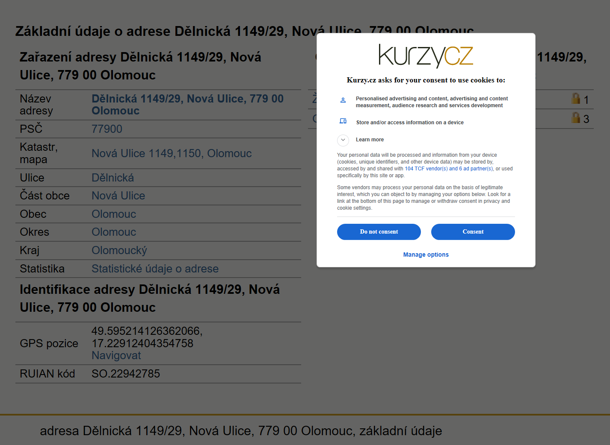Open the Obec Olomouc link
The width and height of the screenshot is (610, 445).
tap(114, 214)
